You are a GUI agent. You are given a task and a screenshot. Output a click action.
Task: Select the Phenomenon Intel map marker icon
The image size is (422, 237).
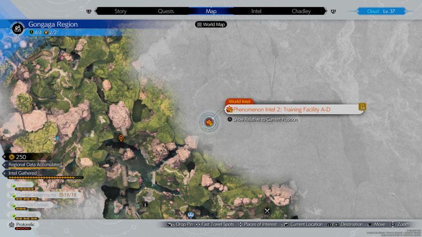pyautogui.click(x=209, y=122)
